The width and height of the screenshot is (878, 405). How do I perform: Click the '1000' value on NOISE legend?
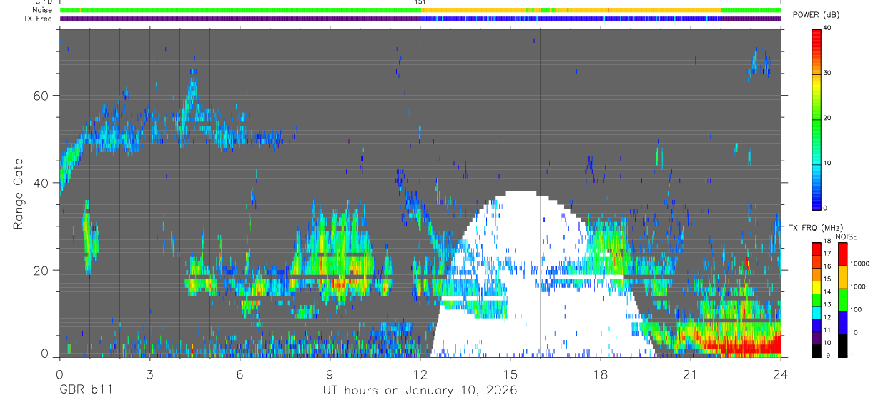[x=857, y=286]
